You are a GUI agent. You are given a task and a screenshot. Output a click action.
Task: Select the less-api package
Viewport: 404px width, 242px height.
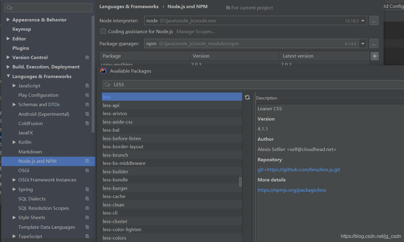point(172,105)
